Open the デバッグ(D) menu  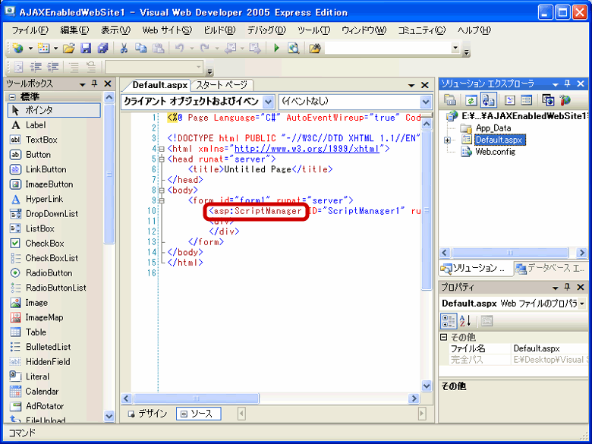(x=266, y=30)
